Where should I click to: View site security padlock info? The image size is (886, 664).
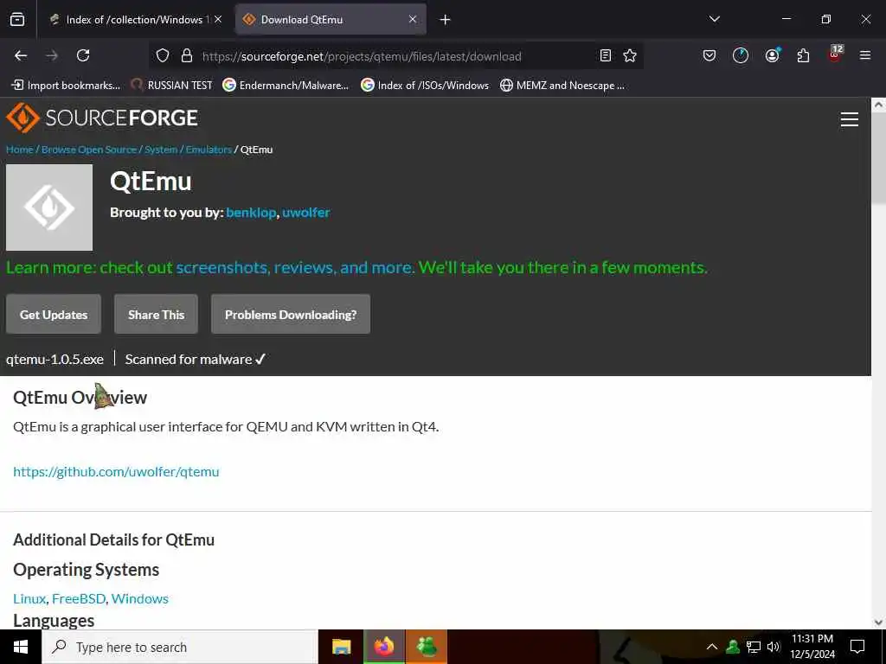pyautogui.click(x=187, y=55)
